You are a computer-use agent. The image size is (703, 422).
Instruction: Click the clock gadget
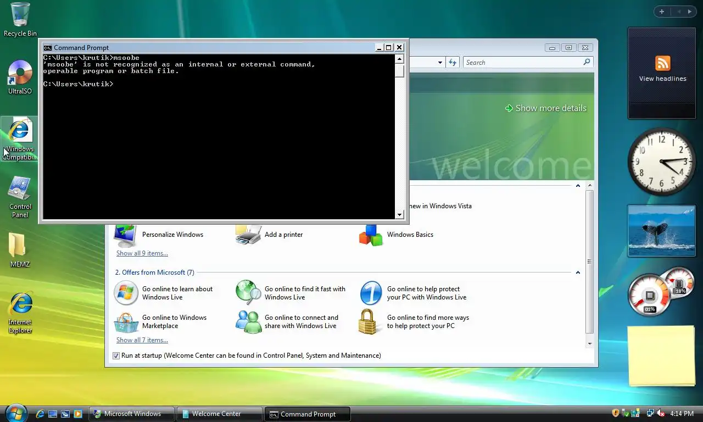pyautogui.click(x=661, y=161)
